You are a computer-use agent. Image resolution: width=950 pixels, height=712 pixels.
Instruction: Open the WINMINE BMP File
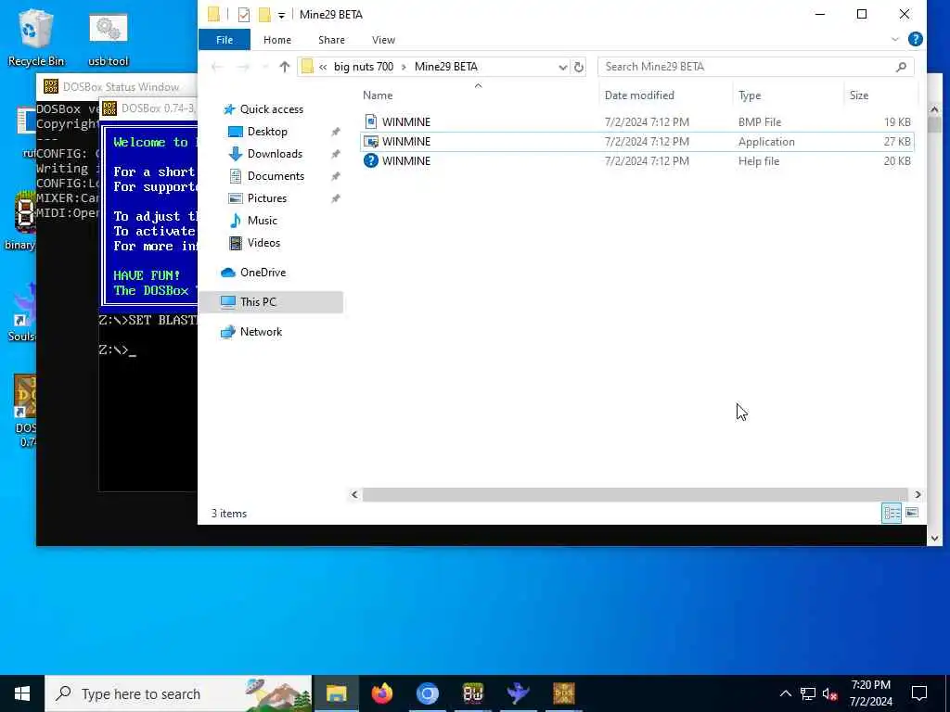636,121
